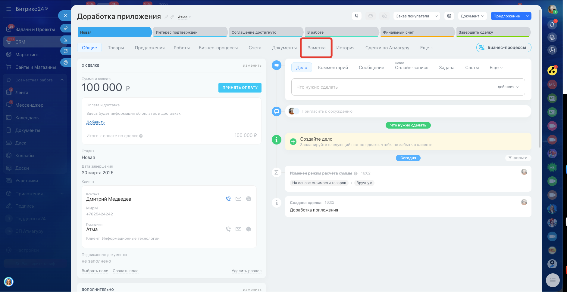Call contact Дмитрий Медведев via phone icon
The width and height of the screenshot is (567, 292).
click(x=228, y=199)
